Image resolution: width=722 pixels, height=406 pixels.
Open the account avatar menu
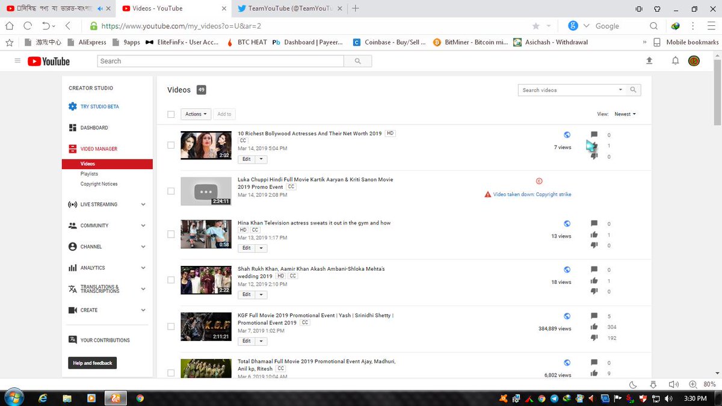click(694, 61)
